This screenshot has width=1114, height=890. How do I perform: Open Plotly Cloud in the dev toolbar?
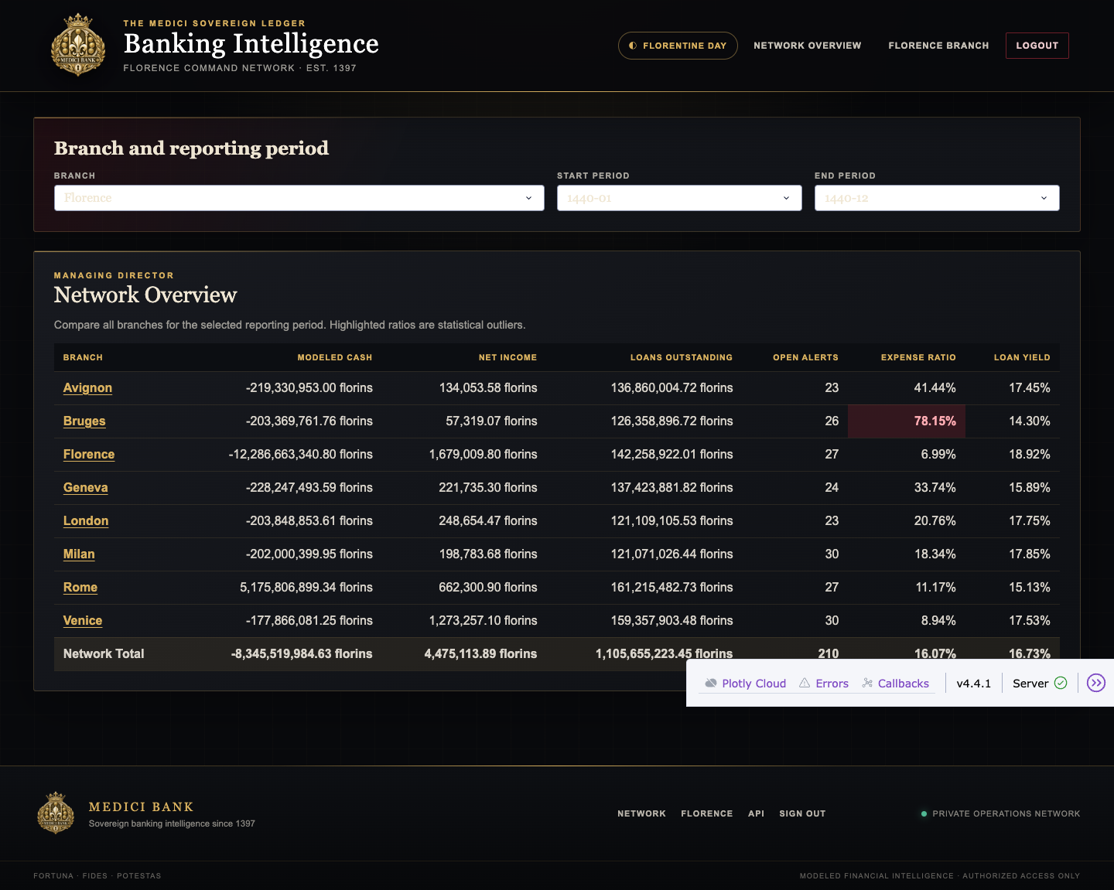tap(746, 684)
